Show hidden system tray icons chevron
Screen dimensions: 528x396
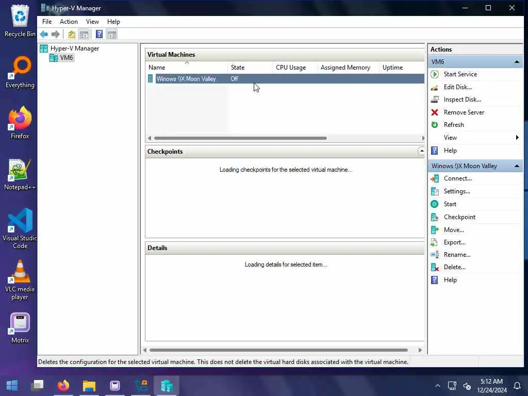pos(437,386)
